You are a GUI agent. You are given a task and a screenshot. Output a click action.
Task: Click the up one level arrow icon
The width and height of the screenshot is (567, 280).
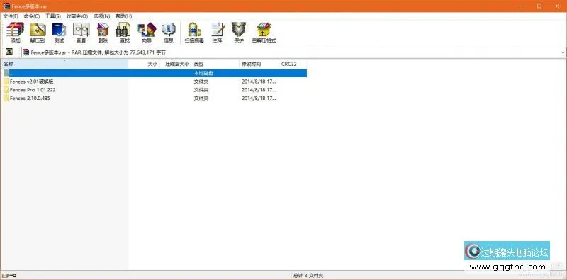[9, 52]
